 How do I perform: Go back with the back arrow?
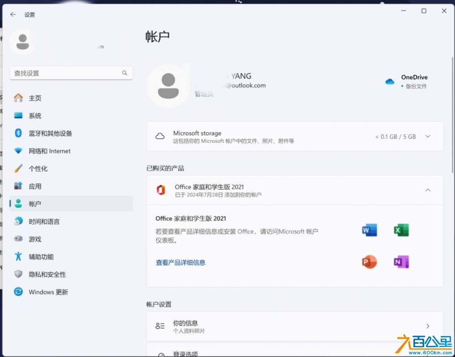coord(13,14)
